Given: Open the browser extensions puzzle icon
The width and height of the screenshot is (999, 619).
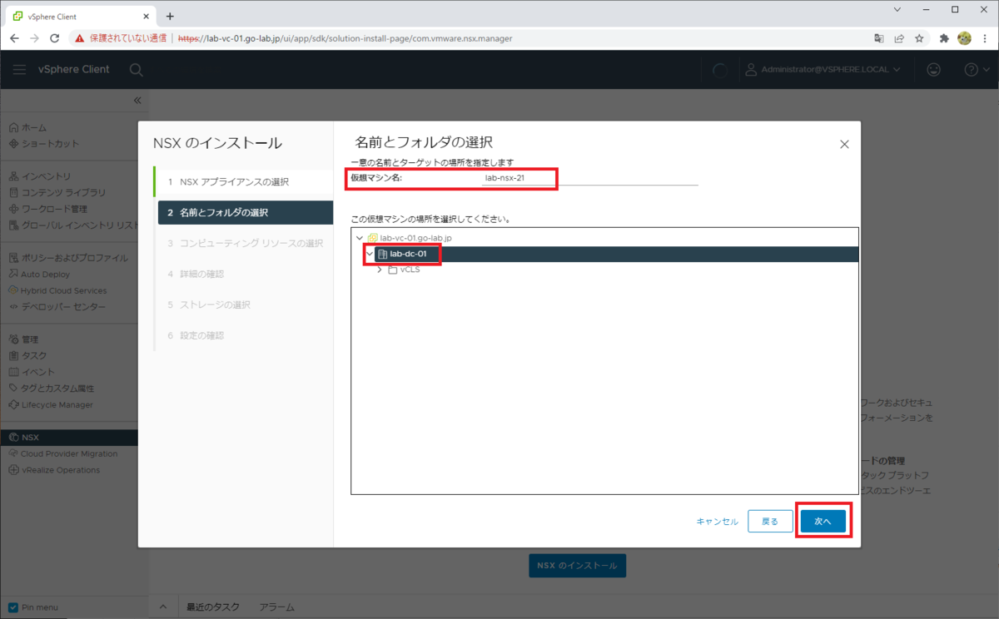Looking at the screenshot, I should 944,38.
